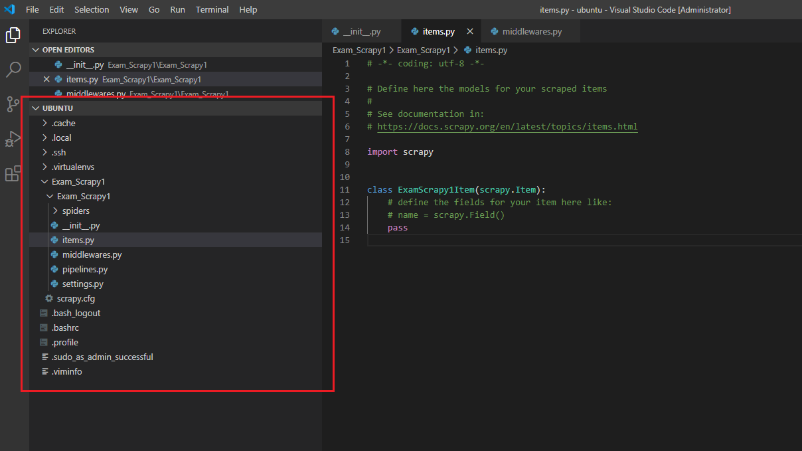Click first Exam_Scrapy1 breadcrumb segment
Image resolution: width=802 pixels, height=451 pixels.
pos(359,50)
